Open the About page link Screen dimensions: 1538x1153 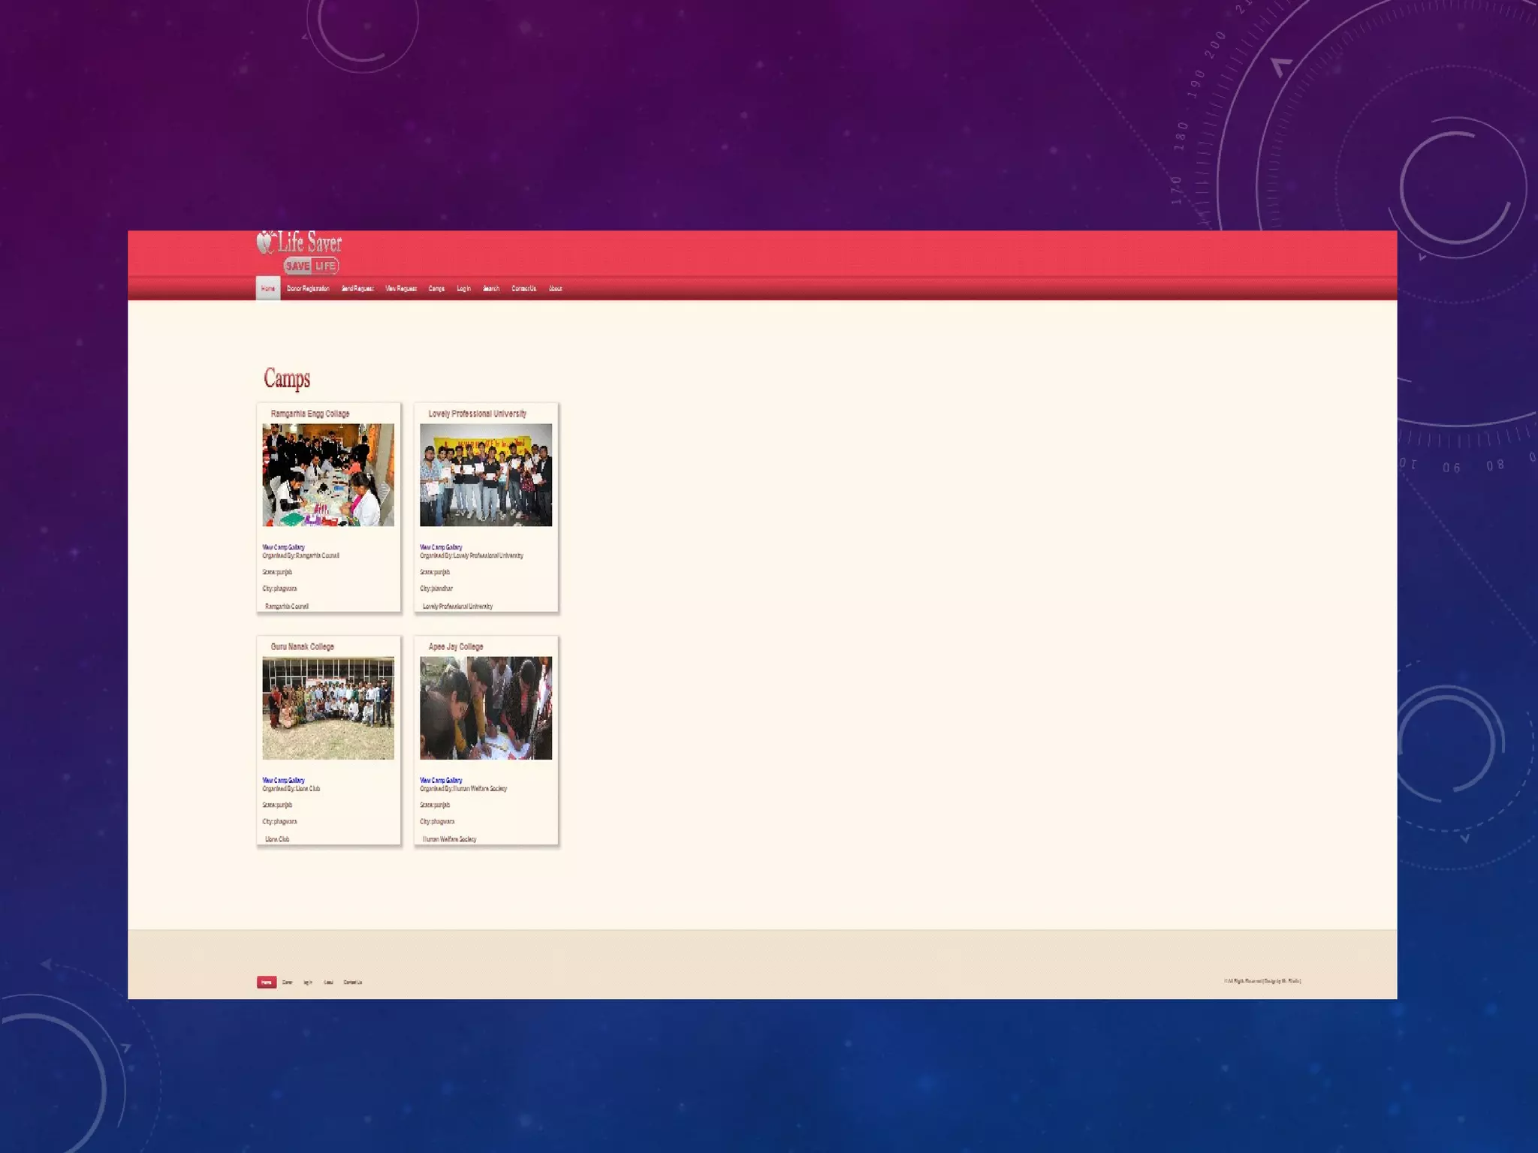tap(556, 289)
